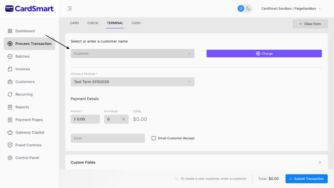
Task: Switch to the CHECK tab
Action: pyautogui.click(x=93, y=23)
